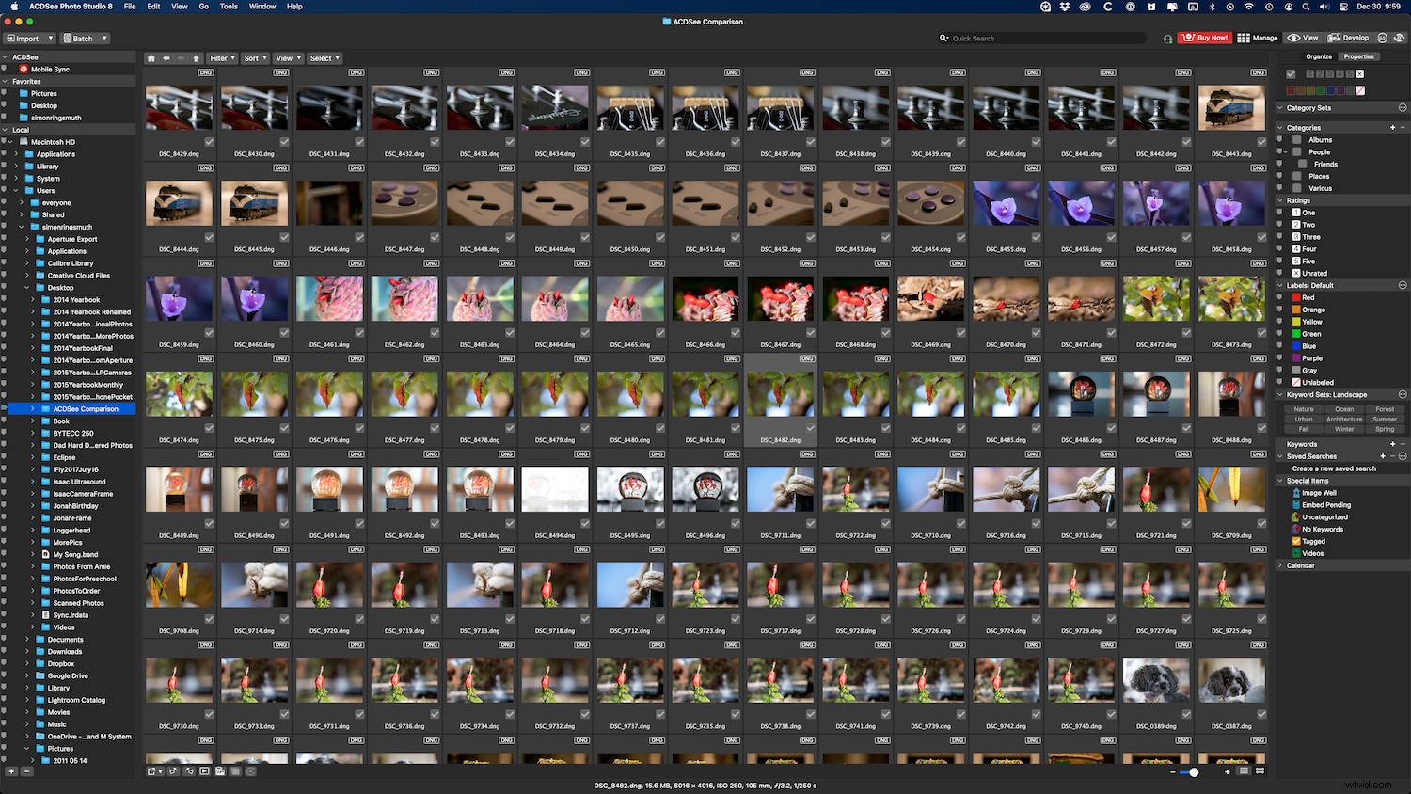Switch to the Properties tab

click(x=1358, y=56)
